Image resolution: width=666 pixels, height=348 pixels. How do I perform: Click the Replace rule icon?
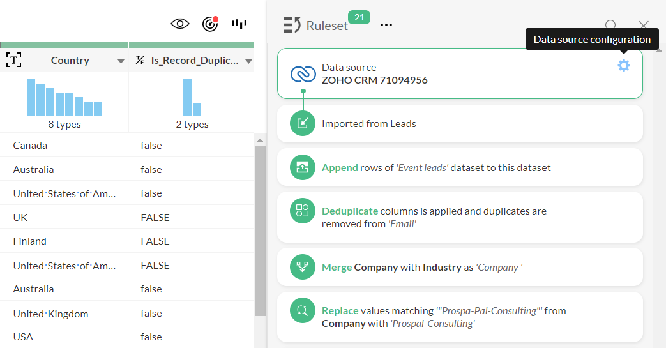[x=303, y=311]
